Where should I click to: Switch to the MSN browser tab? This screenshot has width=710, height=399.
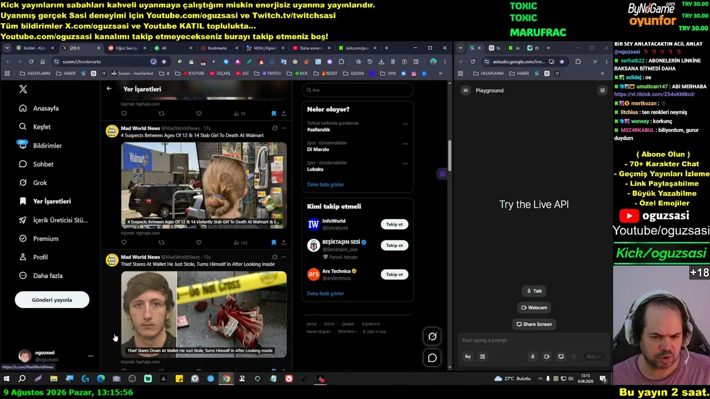pos(264,48)
